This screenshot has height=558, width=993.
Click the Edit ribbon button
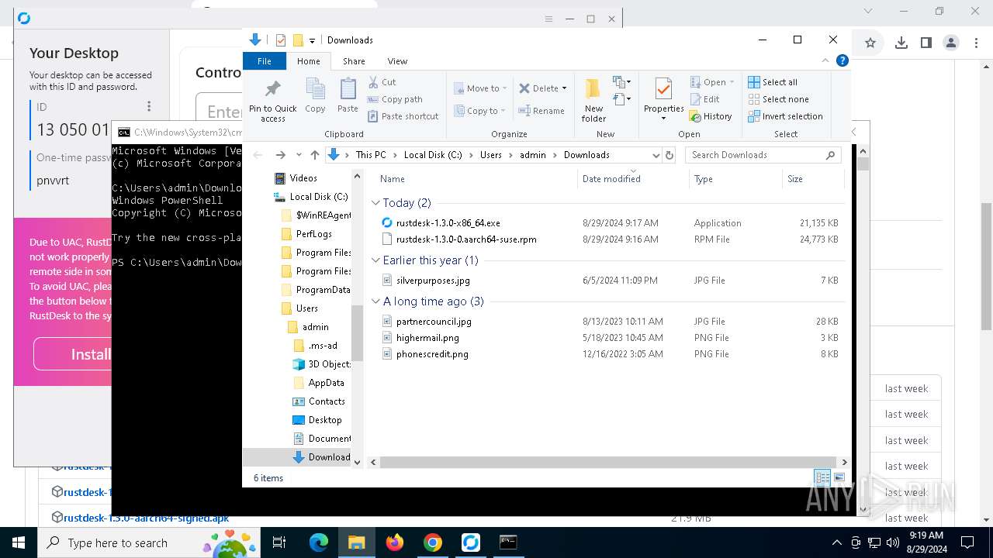(x=705, y=99)
